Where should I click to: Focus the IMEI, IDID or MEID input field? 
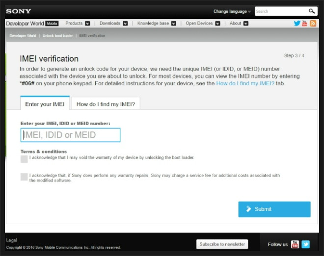tap(71, 135)
